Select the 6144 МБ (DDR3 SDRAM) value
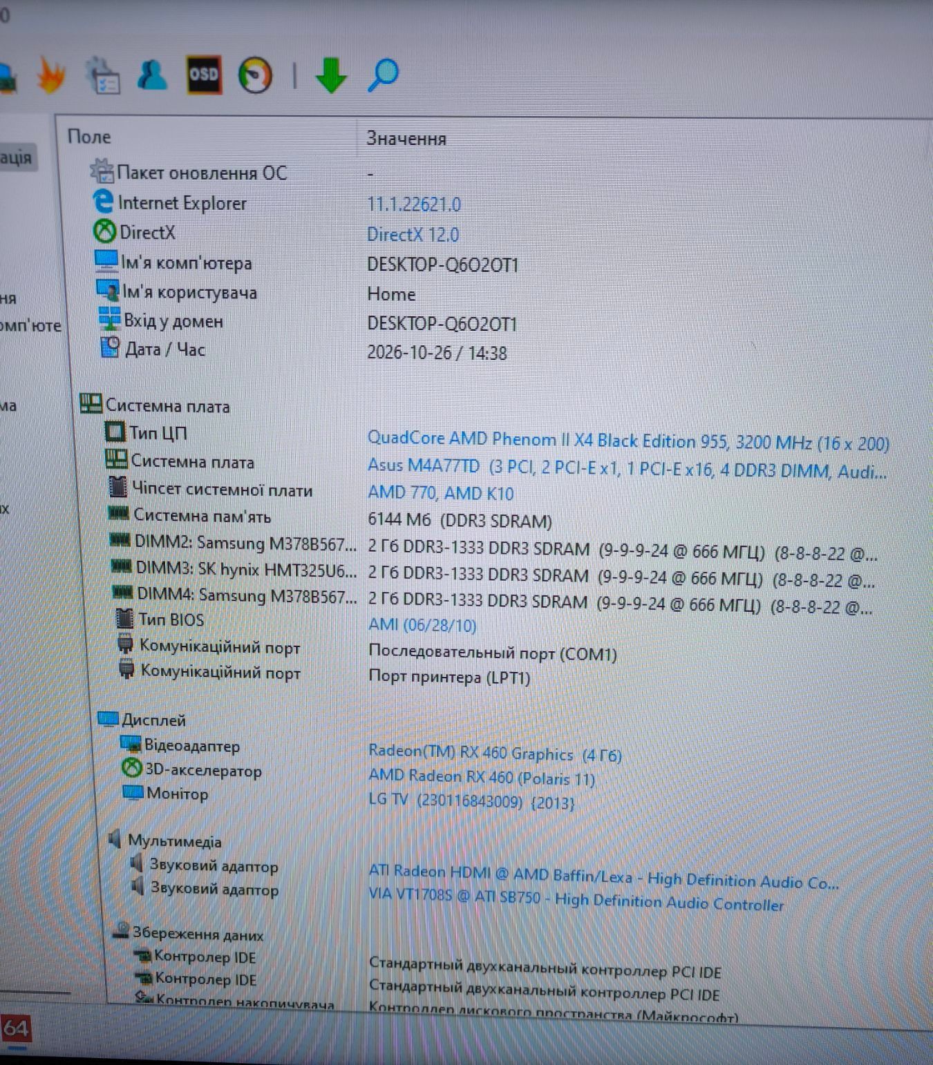 460,520
